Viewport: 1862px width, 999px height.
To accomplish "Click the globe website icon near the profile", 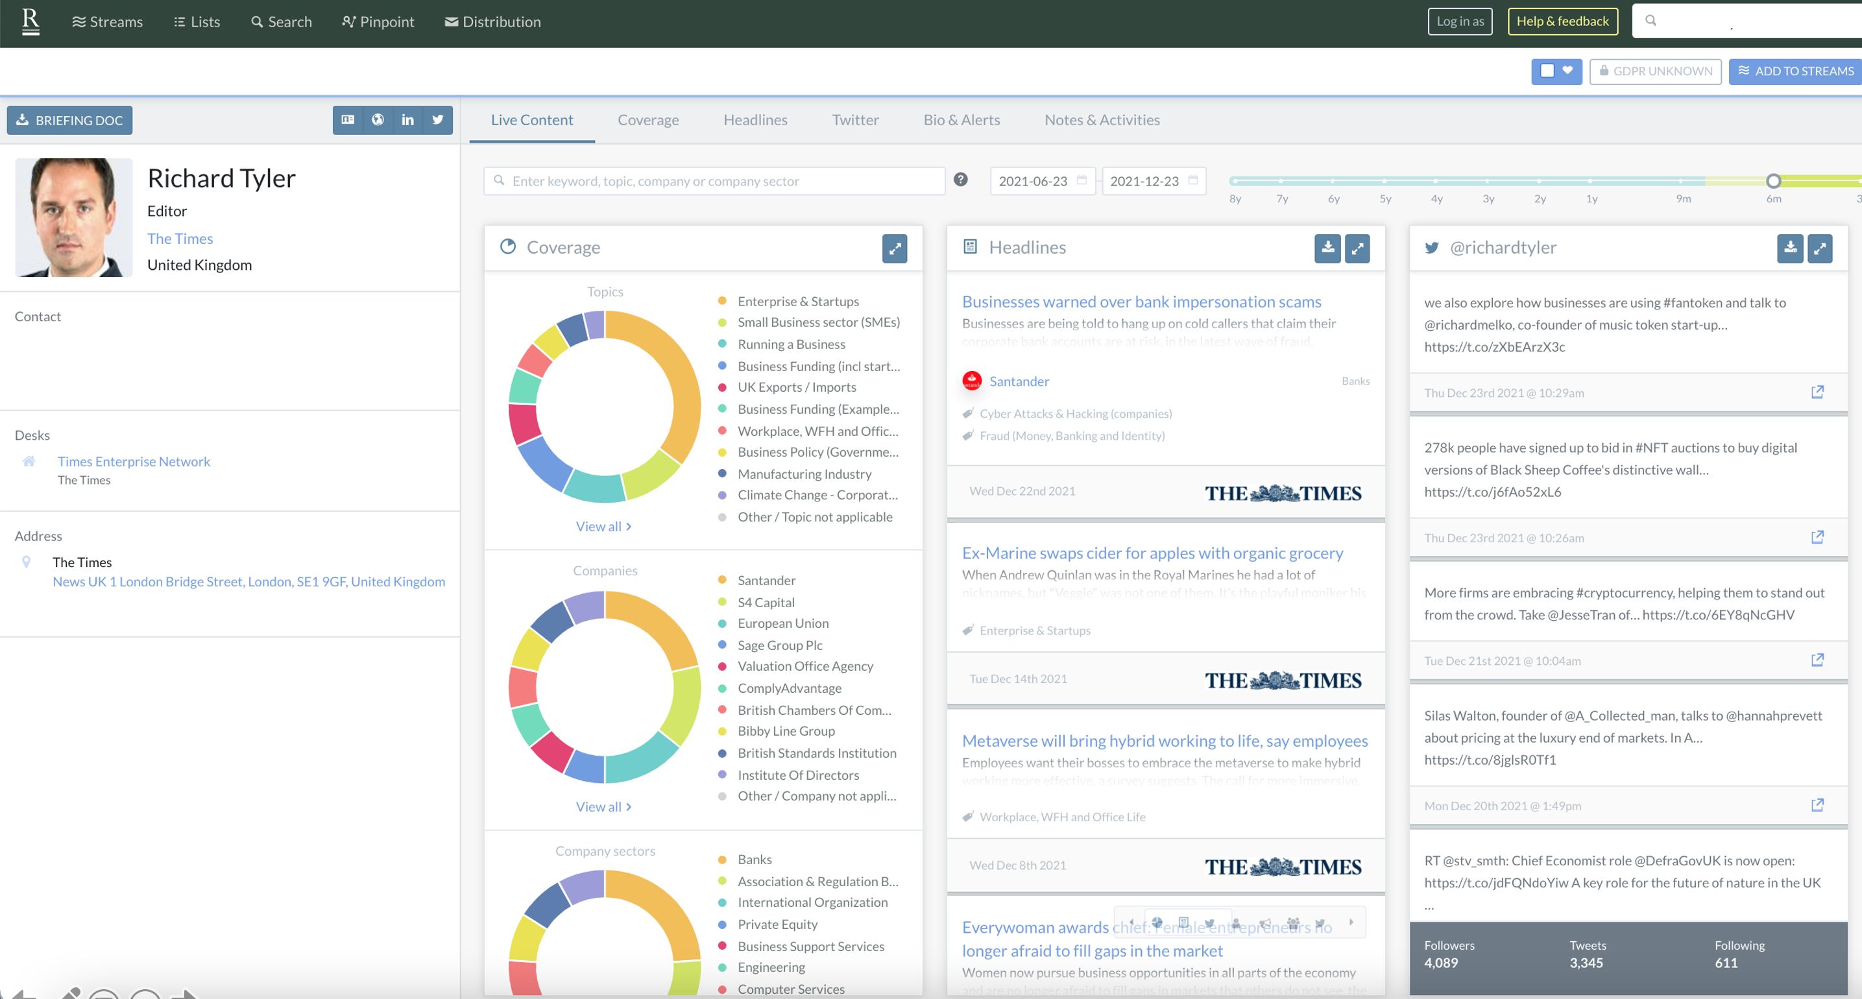I will 378,119.
